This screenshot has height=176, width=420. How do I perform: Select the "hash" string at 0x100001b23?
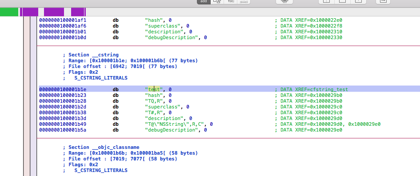pos(154,95)
